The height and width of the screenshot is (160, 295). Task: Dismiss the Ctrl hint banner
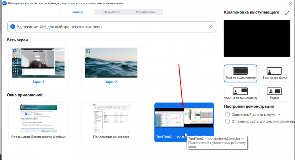click(x=210, y=27)
